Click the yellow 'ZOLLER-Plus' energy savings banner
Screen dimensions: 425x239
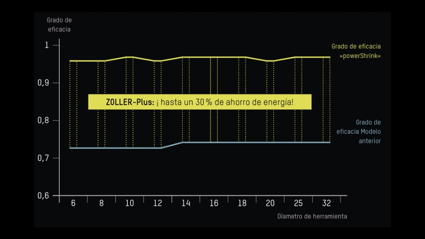pos(200,102)
